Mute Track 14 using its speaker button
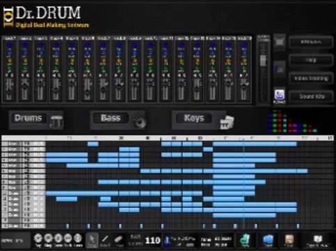Image resolution: width=336 pixels, height=251 pixels. (211, 75)
